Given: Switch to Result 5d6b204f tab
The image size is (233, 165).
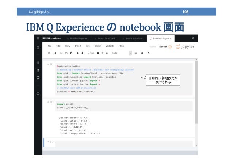Looking at the screenshot, I should [106, 38].
